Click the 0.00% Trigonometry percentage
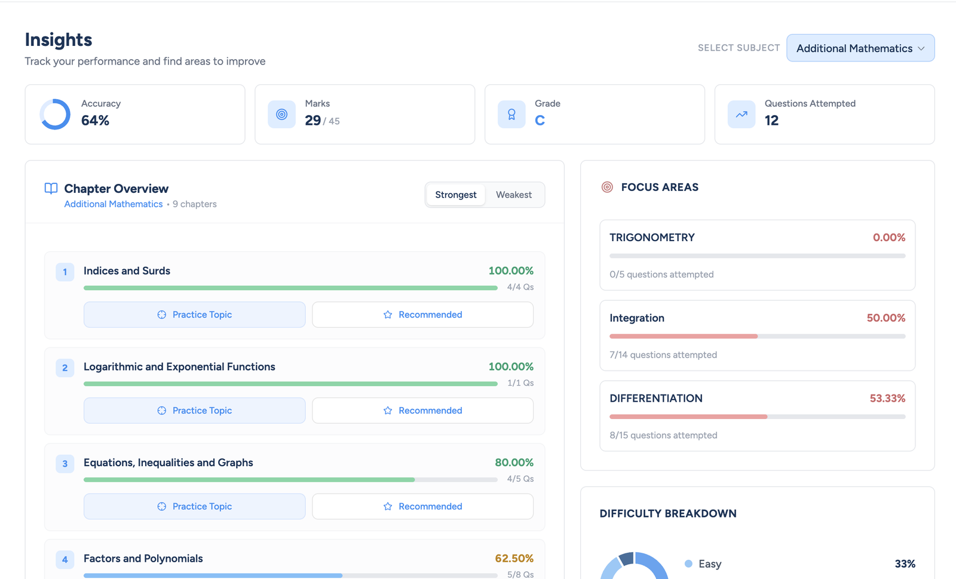The image size is (956, 579). 889,238
